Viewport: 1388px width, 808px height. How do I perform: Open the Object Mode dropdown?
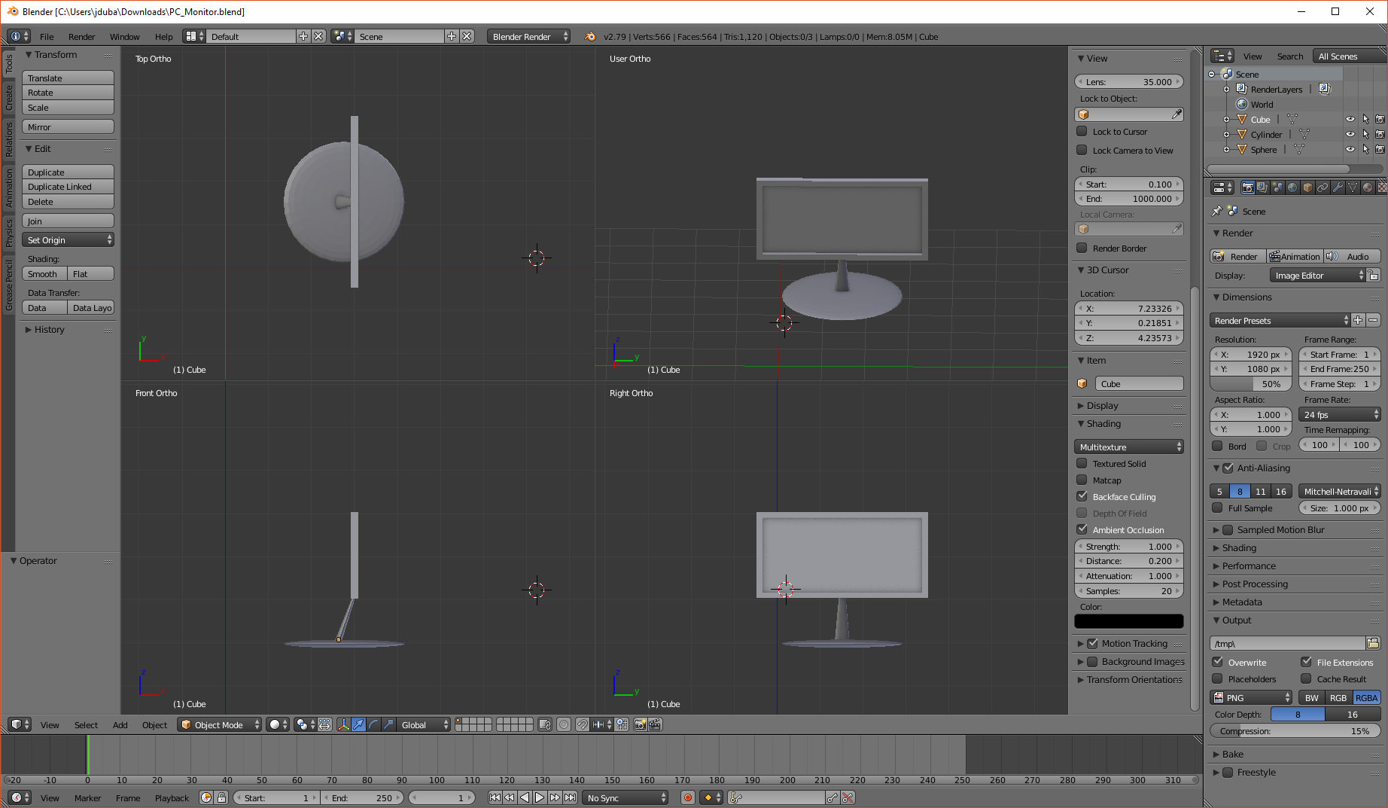pyautogui.click(x=218, y=724)
